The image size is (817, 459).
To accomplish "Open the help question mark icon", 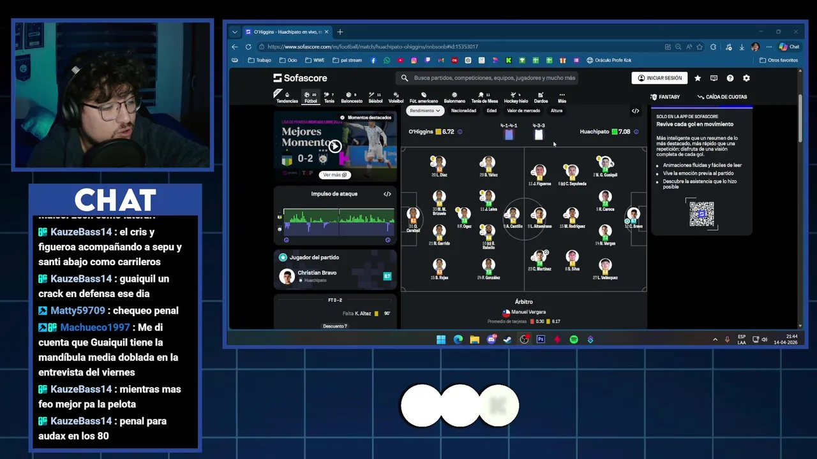I will pyautogui.click(x=730, y=78).
